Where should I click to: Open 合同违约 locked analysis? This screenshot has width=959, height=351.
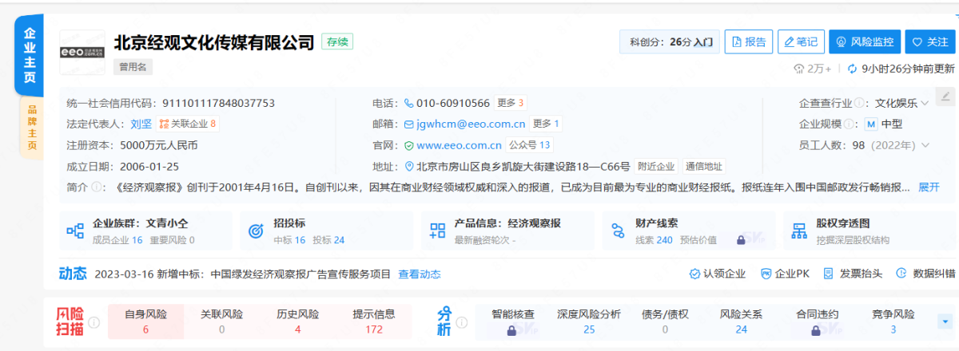(x=817, y=321)
